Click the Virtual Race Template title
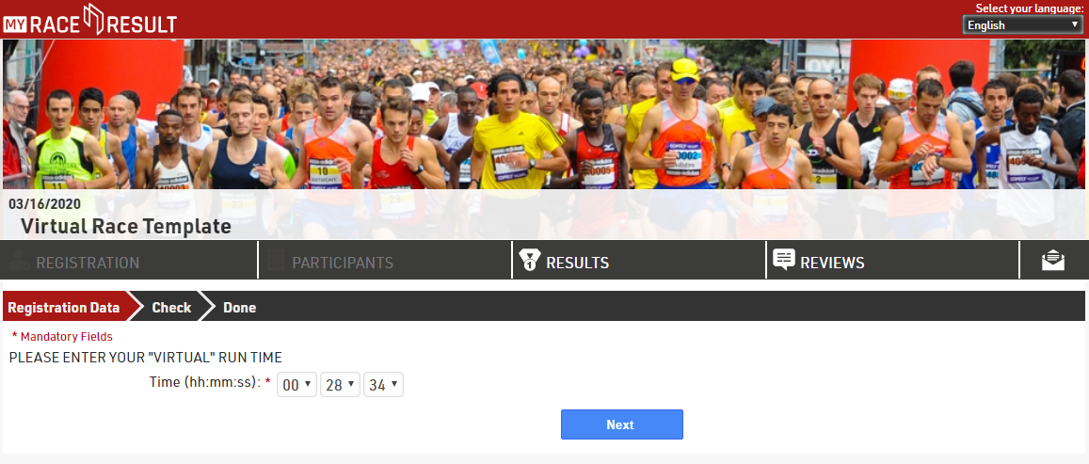1089x464 pixels. pos(126,226)
